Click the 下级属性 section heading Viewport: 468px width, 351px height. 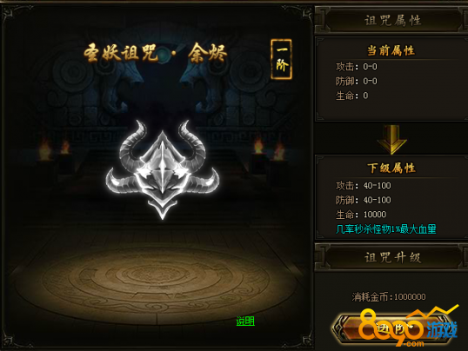pos(391,168)
